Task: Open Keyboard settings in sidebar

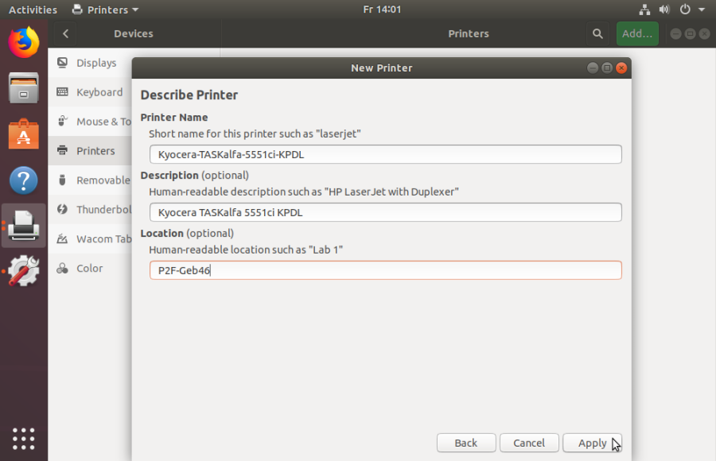Action: (95, 91)
